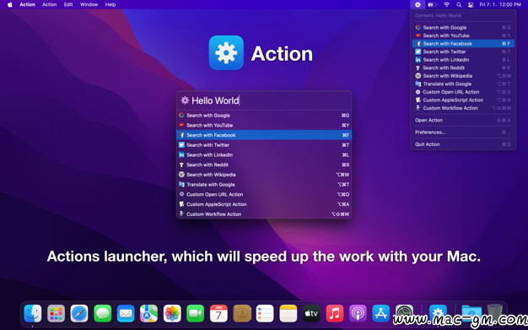The image size is (528, 330).
Task: Click Quit Action in dropdown menu
Action: click(x=463, y=144)
